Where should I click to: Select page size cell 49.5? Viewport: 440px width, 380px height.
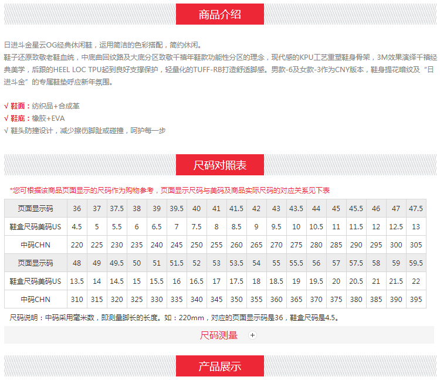(117, 263)
